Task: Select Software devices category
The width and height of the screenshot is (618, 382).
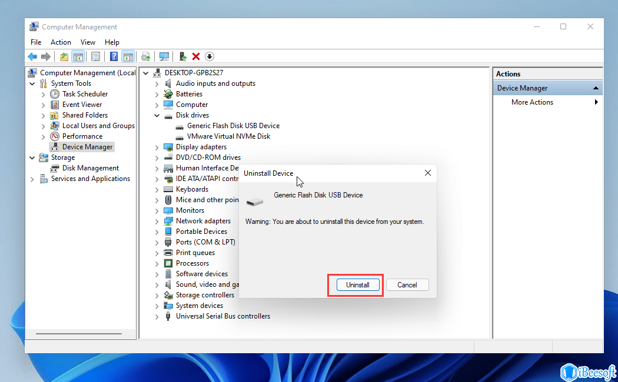Action: 202,274
